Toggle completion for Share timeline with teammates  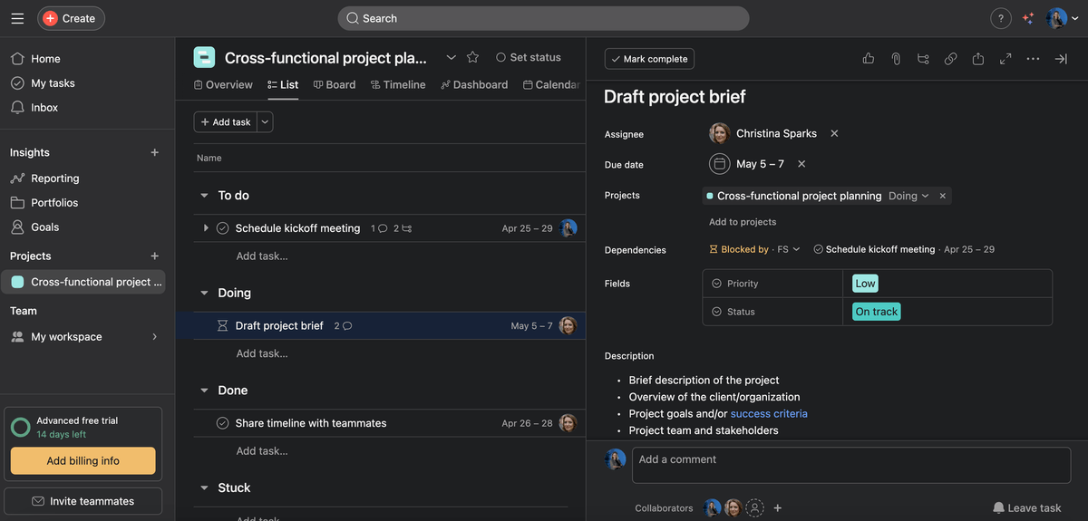click(x=223, y=423)
